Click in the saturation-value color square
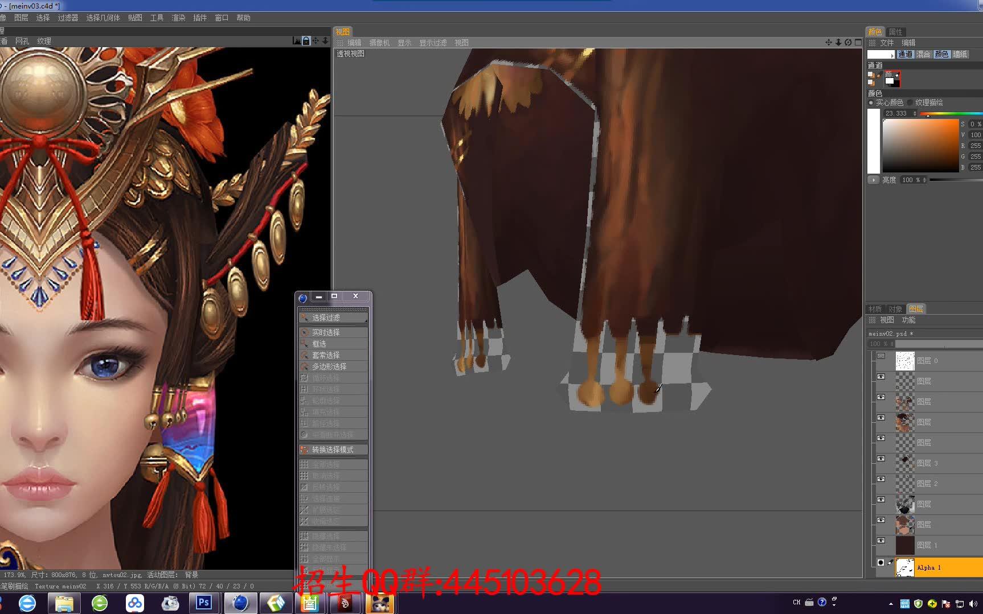Screen dimensions: 983x614 (x=920, y=146)
